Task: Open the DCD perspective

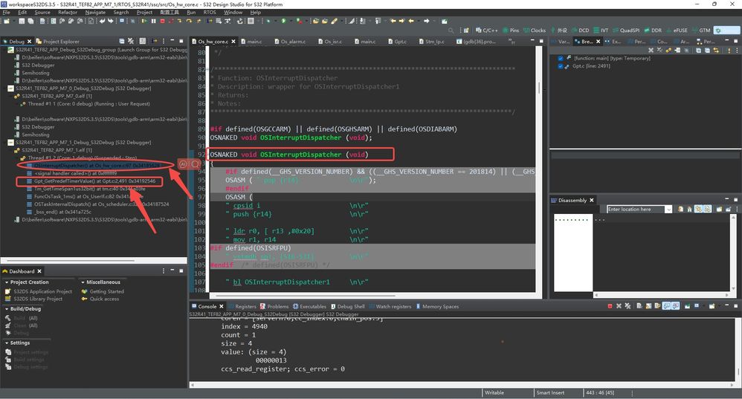Action: click(581, 30)
